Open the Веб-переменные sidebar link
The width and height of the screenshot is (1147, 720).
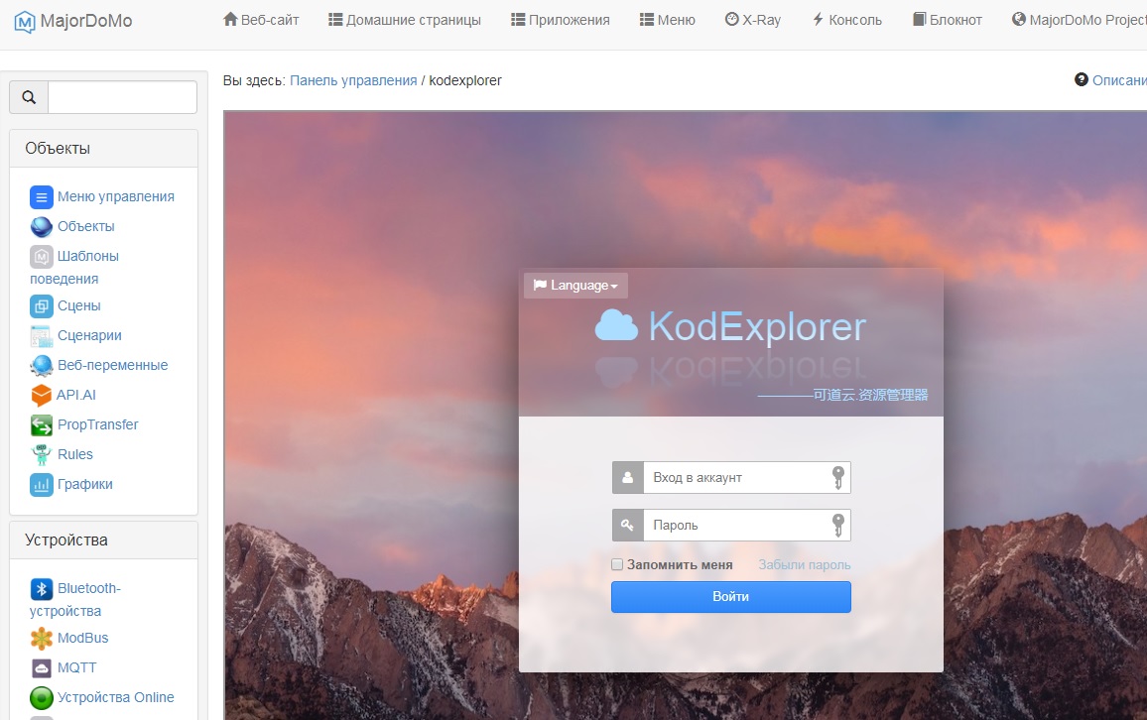point(113,366)
